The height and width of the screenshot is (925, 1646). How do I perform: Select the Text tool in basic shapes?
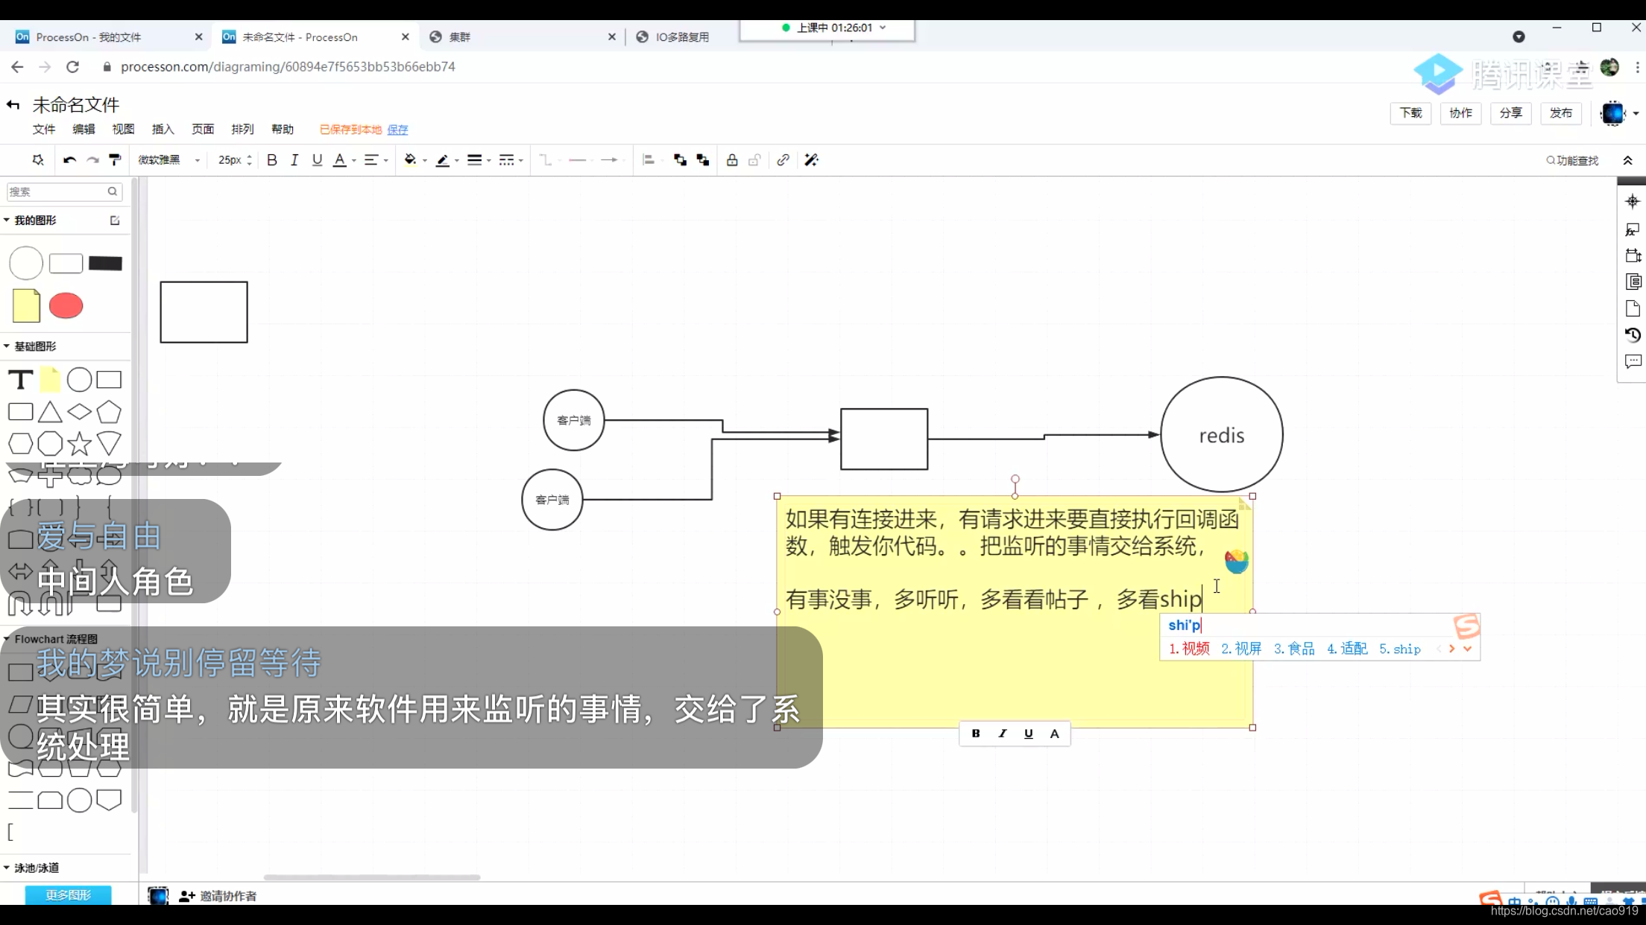(x=20, y=379)
